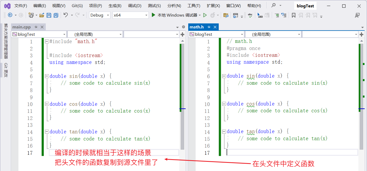Open the 生成(B) menu

pyautogui.click(x=115, y=6)
